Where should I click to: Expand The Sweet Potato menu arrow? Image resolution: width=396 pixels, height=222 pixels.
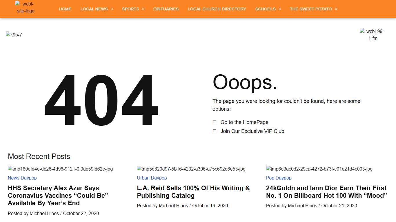(x=336, y=9)
